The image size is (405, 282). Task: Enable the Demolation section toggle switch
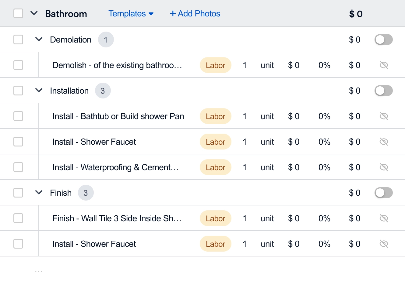point(383,40)
